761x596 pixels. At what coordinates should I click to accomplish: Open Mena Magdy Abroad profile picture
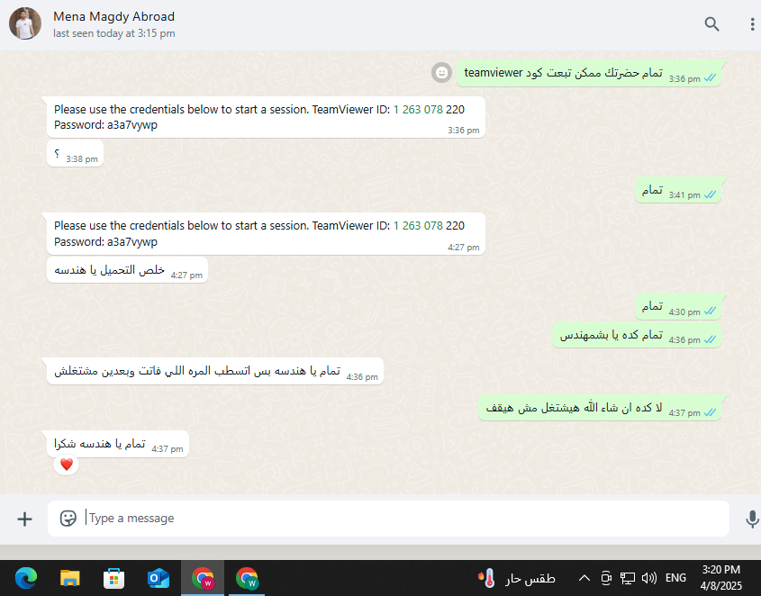click(25, 23)
